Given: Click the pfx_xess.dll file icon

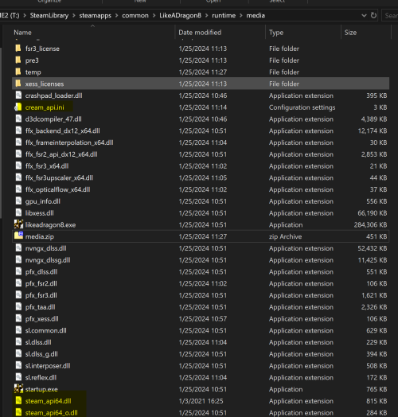Looking at the screenshot, I should (x=18, y=318).
